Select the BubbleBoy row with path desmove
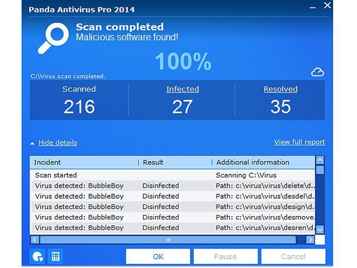 click(x=172, y=217)
